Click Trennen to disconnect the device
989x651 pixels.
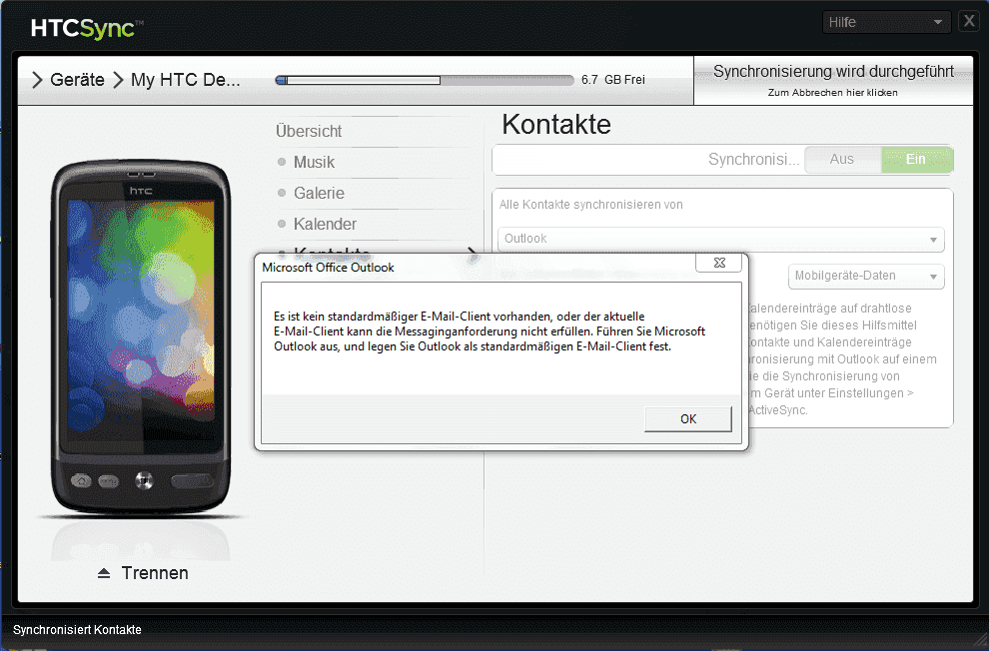(x=155, y=573)
